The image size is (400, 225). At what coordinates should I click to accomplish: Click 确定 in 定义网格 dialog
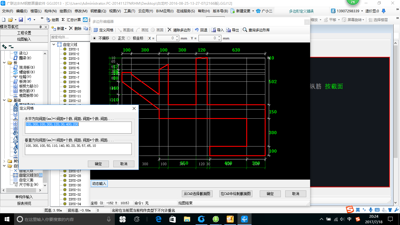point(98,164)
